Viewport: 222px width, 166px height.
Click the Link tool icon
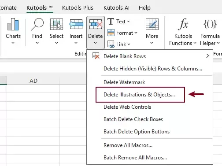pos(111,44)
